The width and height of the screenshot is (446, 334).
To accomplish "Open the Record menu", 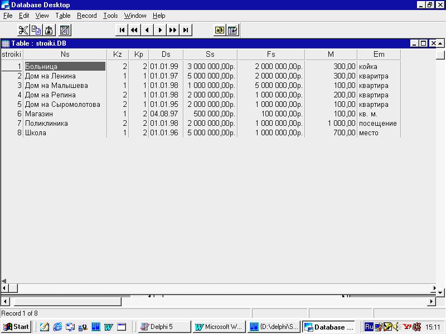I will pyautogui.click(x=87, y=16).
